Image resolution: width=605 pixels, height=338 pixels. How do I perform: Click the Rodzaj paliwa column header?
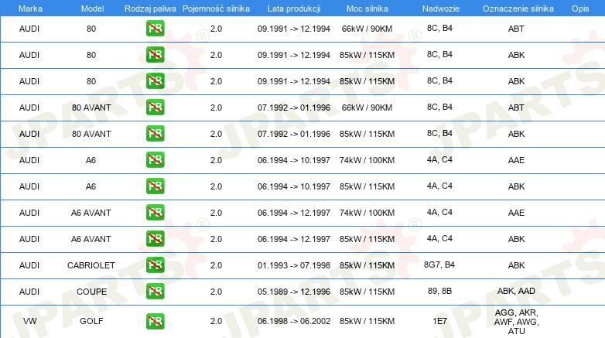(x=150, y=9)
